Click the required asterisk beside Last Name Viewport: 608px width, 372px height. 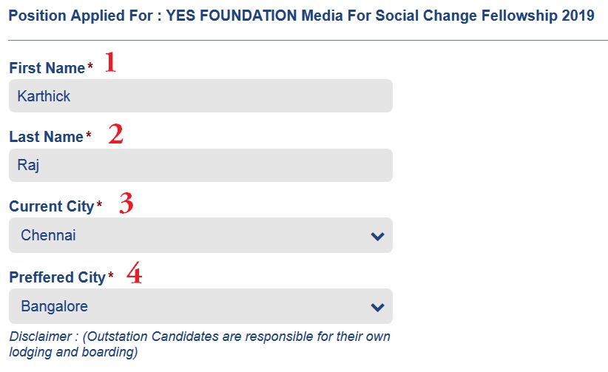pos(89,136)
